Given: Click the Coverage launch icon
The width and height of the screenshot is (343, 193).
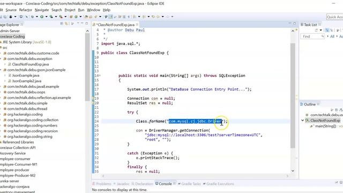Looking at the screenshot, I should pos(51,17).
